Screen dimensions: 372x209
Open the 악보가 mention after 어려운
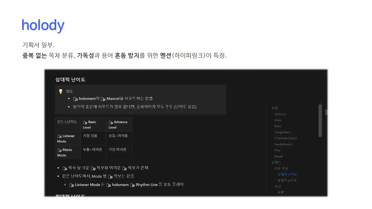(131, 168)
